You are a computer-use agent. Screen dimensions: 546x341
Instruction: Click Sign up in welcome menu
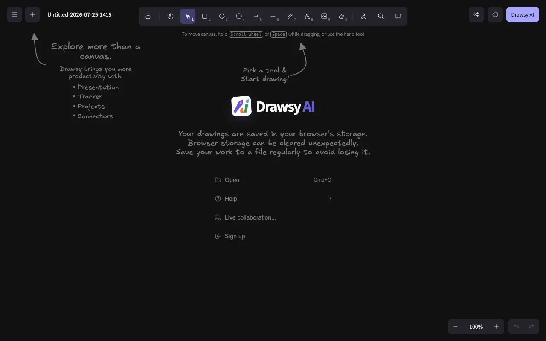point(273,236)
